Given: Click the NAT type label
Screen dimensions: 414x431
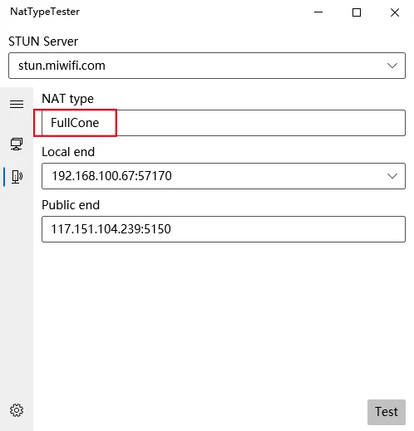Looking at the screenshot, I should [x=67, y=99].
